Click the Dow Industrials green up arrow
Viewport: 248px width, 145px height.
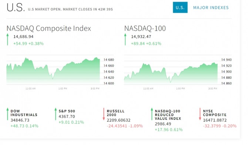click(7, 114)
